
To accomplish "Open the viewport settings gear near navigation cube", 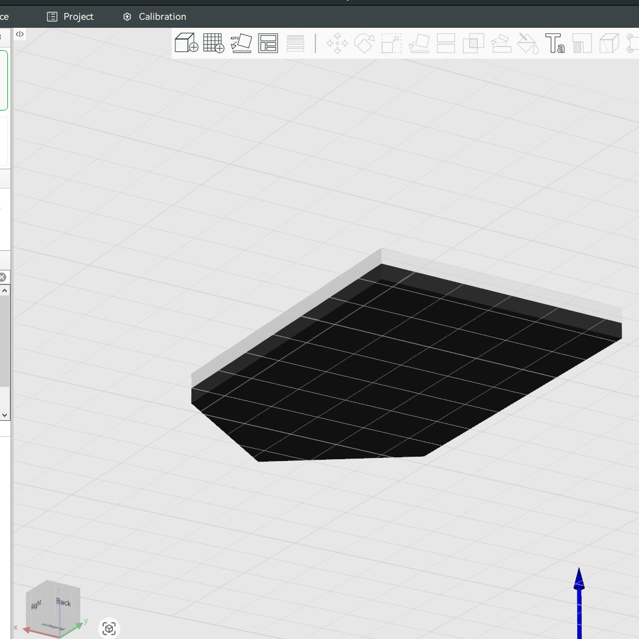I will pyautogui.click(x=109, y=628).
